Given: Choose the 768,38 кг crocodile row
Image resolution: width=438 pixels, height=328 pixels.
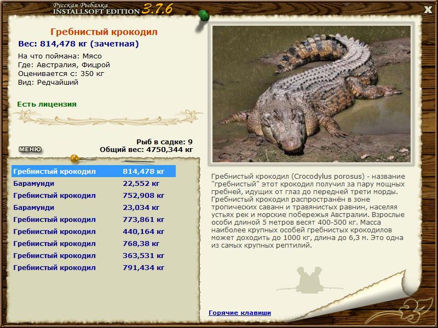Looking at the screenshot, I should 94,243.
